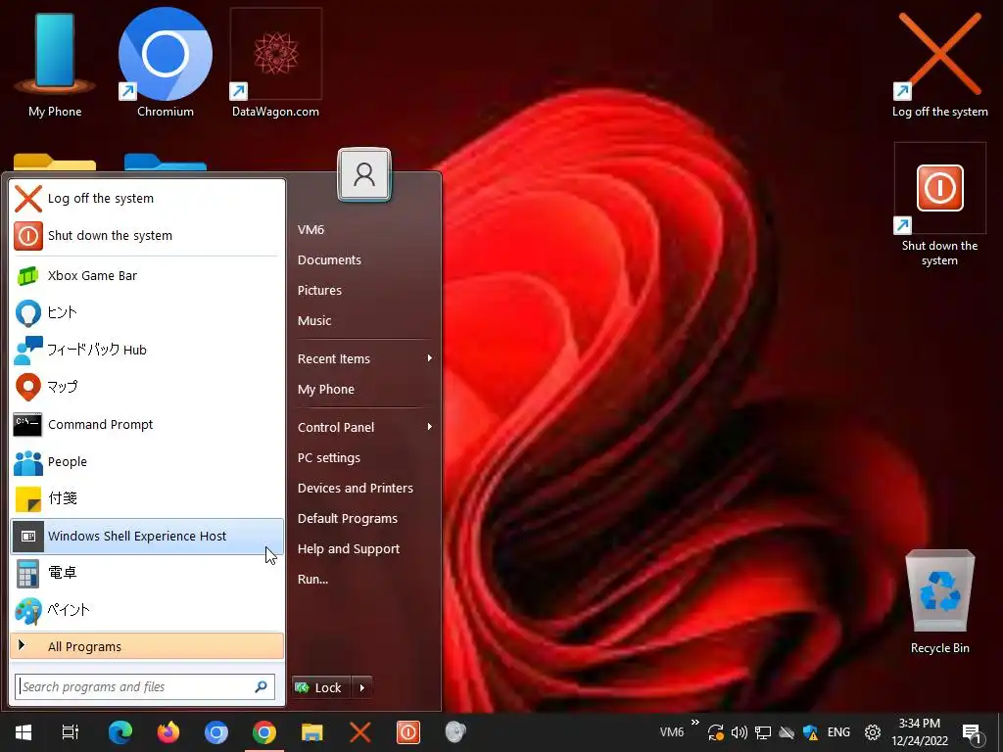1003x752 pixels.
Task: Click Log off the system in start menu
Action: coord(147,198)
